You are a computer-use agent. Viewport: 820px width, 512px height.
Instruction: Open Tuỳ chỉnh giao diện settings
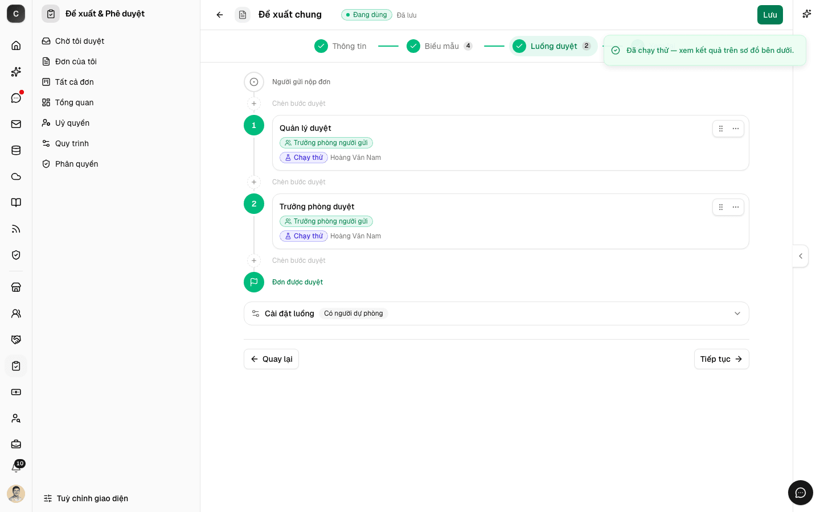[x=86, y=498]
